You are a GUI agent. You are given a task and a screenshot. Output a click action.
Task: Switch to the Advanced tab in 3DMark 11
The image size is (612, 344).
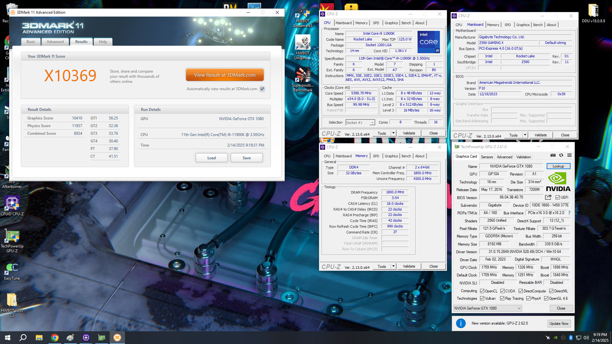55,42
